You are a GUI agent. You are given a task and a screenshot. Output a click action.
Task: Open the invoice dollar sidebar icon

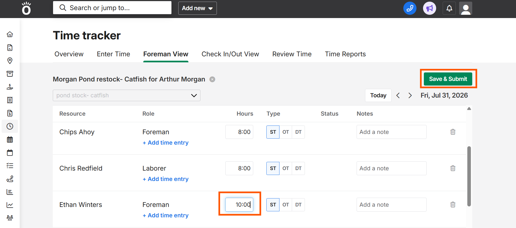coord(10,113)
